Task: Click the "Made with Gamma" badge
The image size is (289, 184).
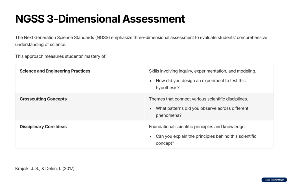Action: [274, 180]
